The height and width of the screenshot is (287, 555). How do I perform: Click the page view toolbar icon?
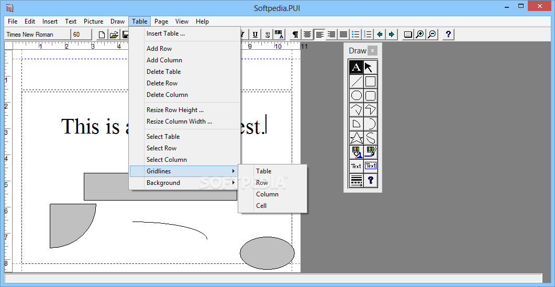click(x=408, y=35)
